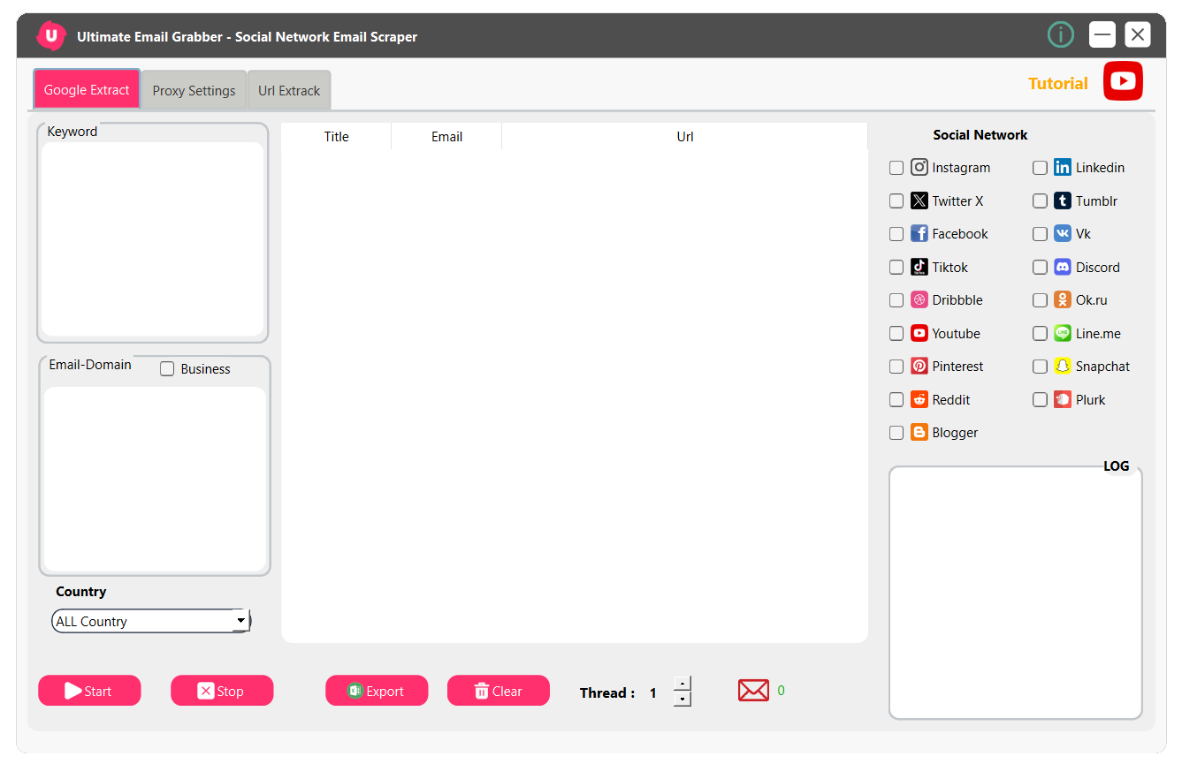Click the green email count 0
1182x764 pixels.
click(781, 691)
